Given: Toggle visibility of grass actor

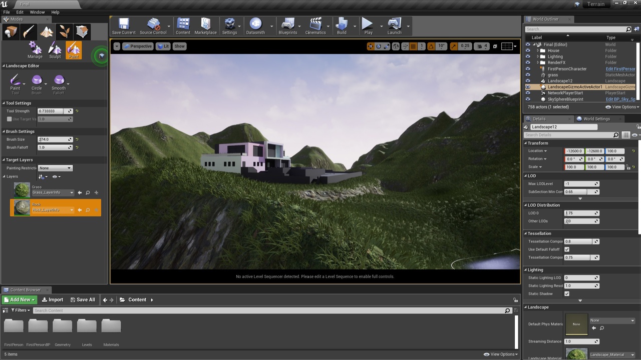Looking at the screenshot, I should (527, 75).
